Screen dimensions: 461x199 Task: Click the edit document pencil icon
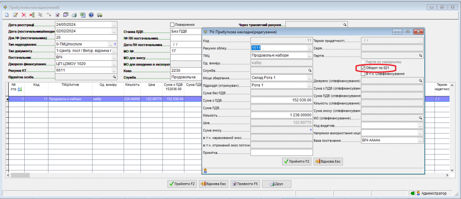[x=15, y=15]
